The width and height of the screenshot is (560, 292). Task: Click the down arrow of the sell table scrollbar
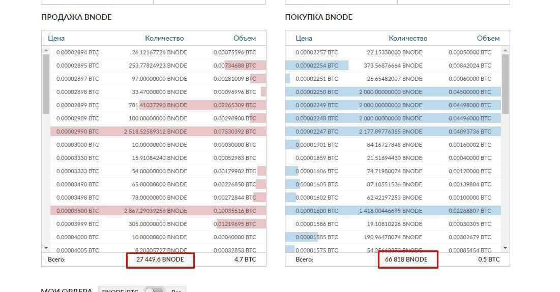pyautogui.click(x=46, y=247)
